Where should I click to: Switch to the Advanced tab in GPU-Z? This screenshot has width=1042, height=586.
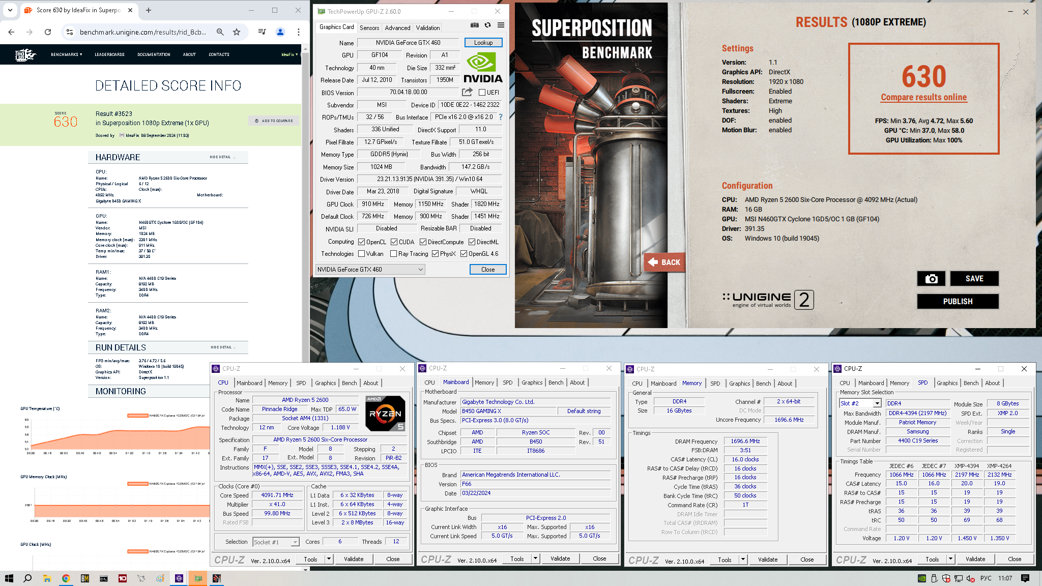(x=397, y=28)
